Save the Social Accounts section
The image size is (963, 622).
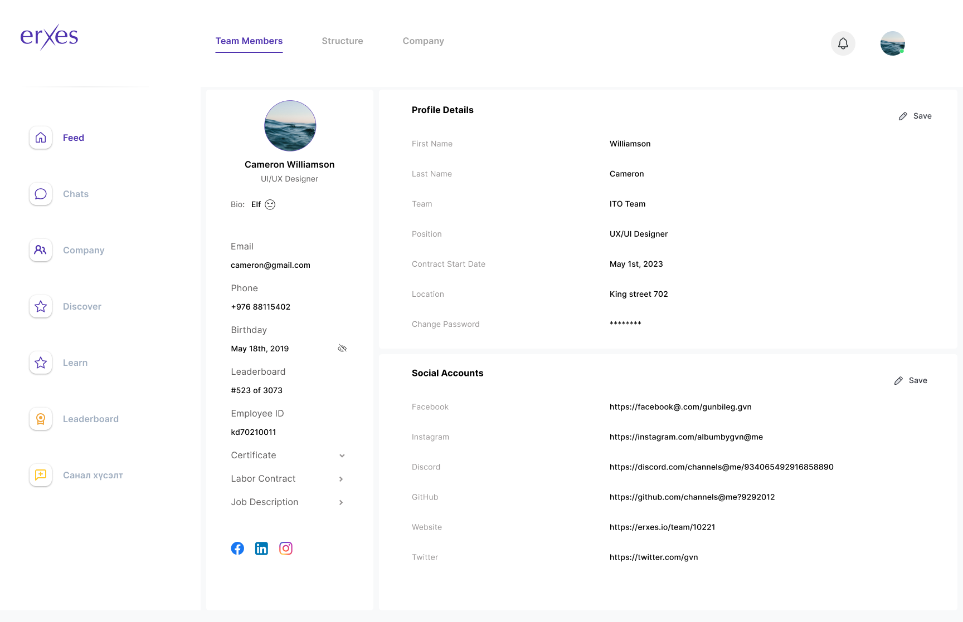point(911,380)
